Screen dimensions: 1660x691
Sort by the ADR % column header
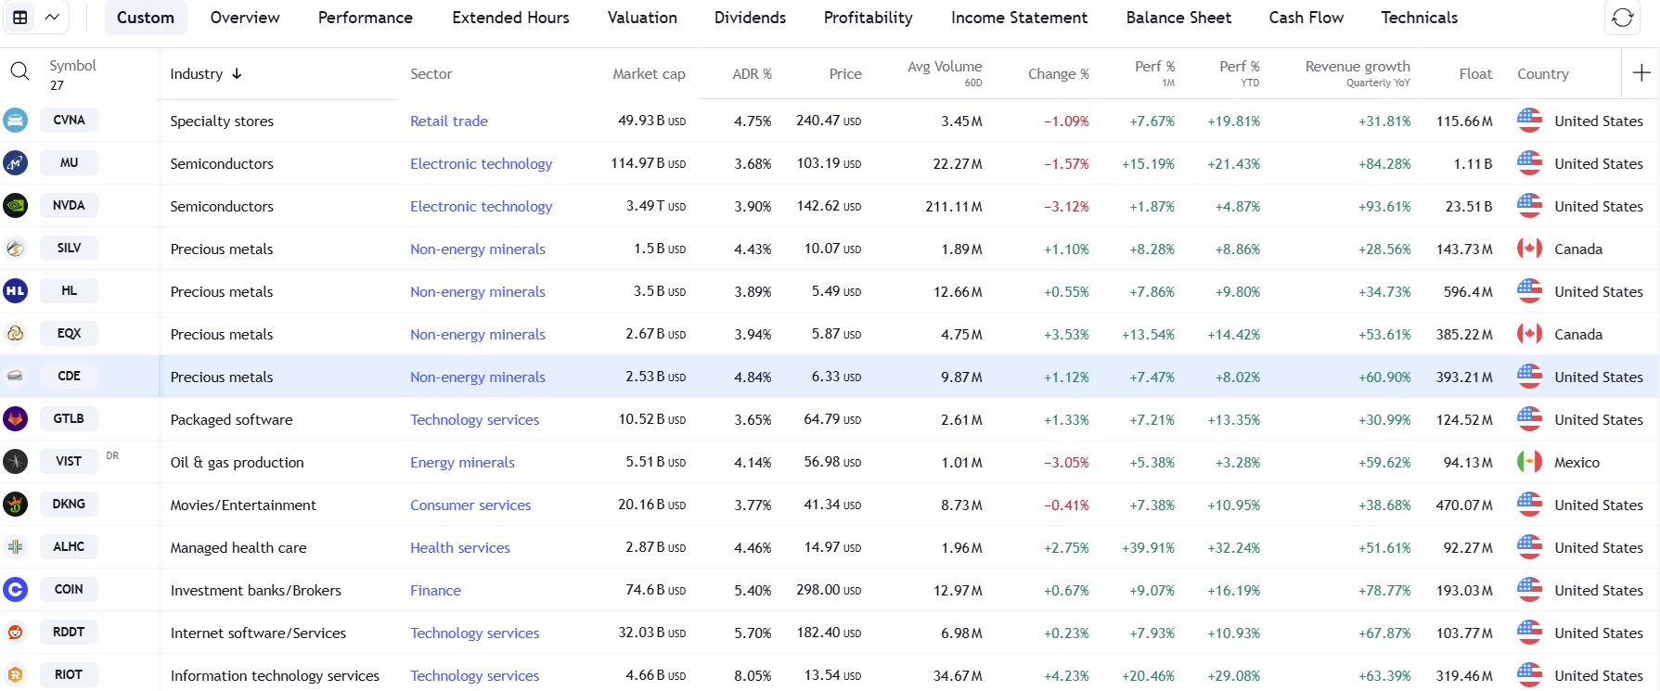pyautogui.click(x=752, y=73)
